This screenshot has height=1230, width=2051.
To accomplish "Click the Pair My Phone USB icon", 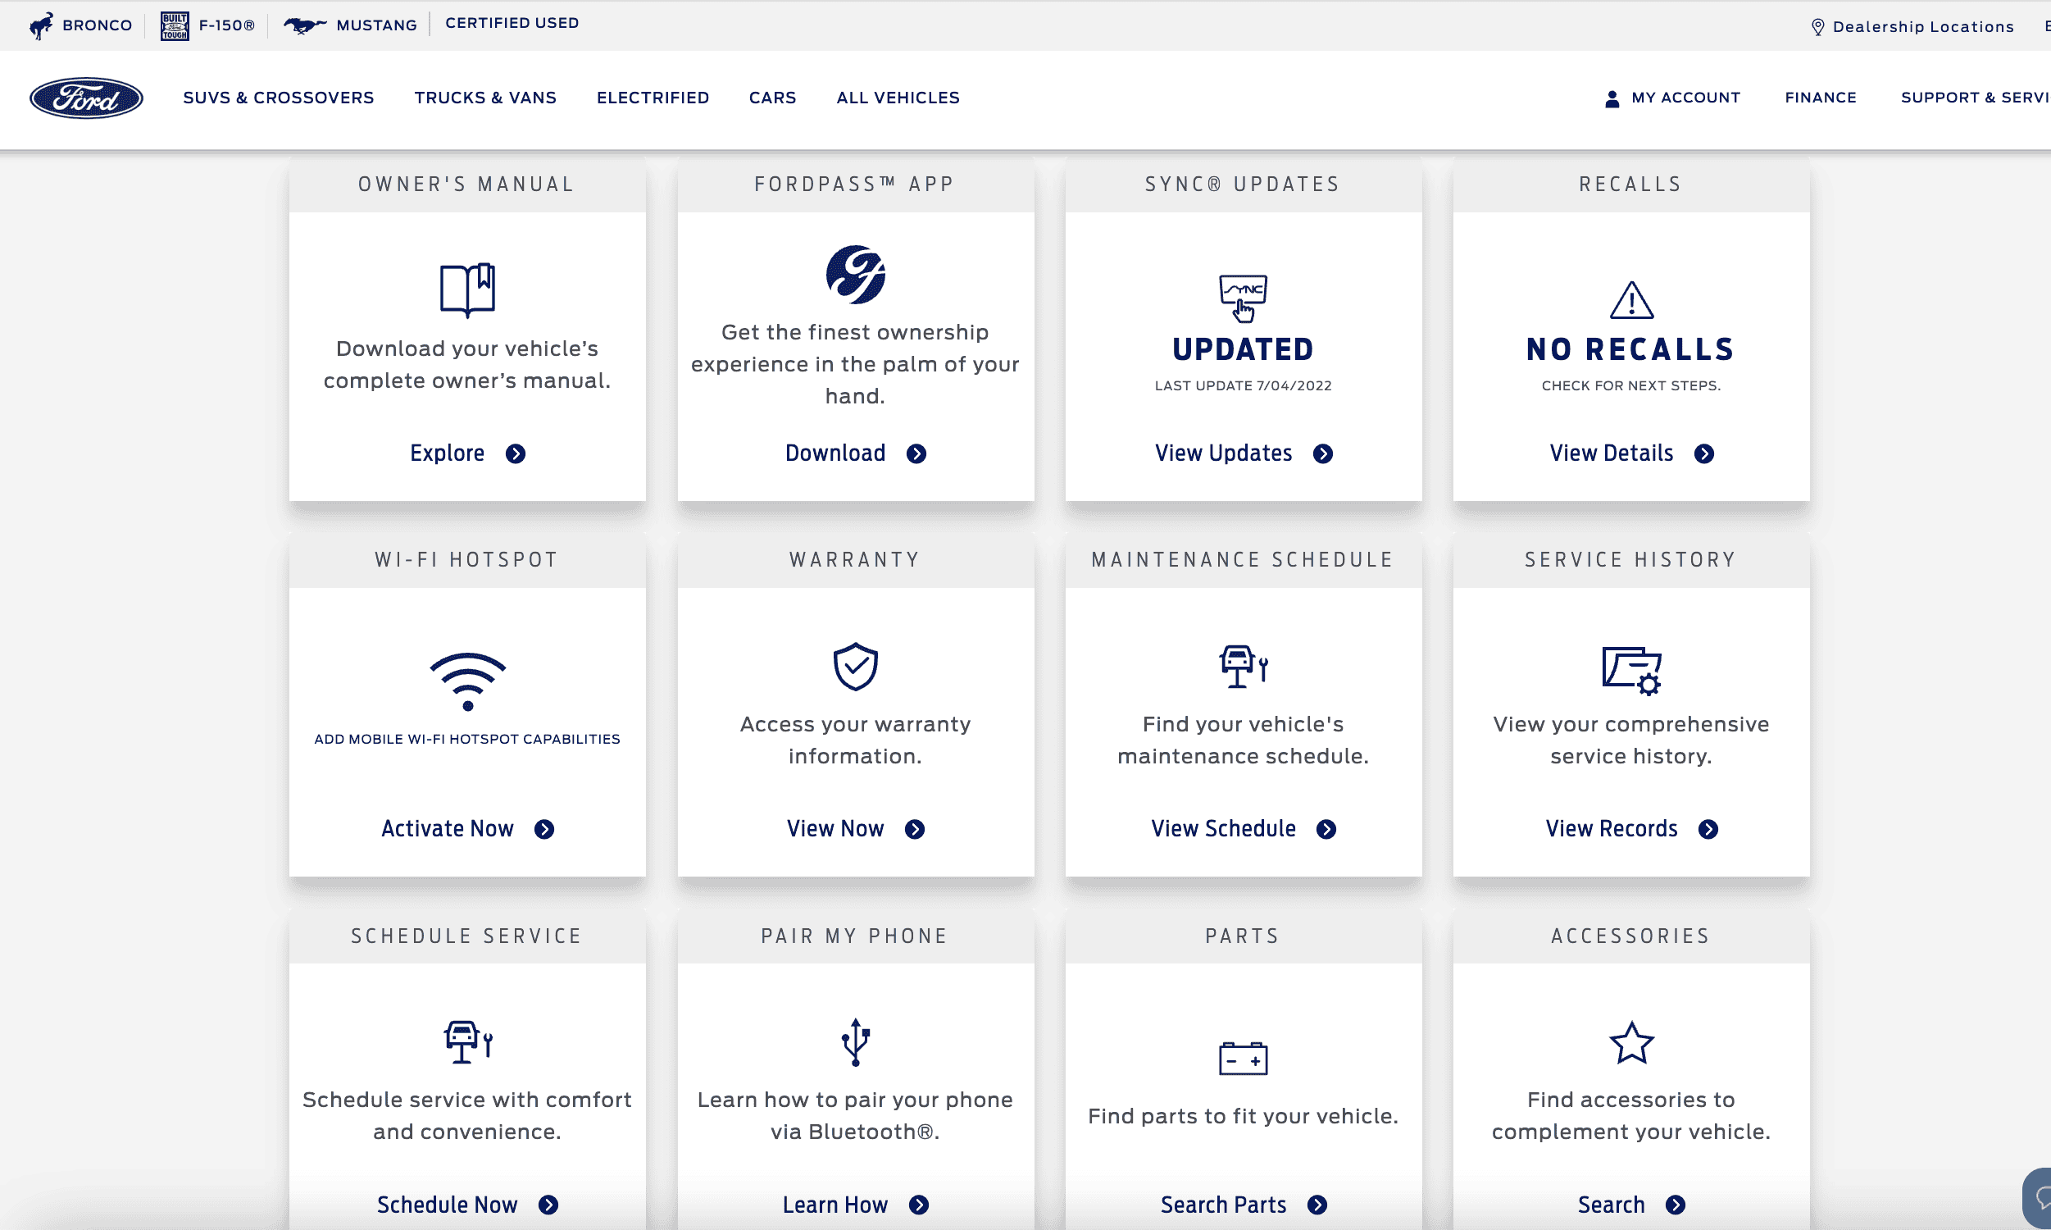I will [x=855, y=1042].
